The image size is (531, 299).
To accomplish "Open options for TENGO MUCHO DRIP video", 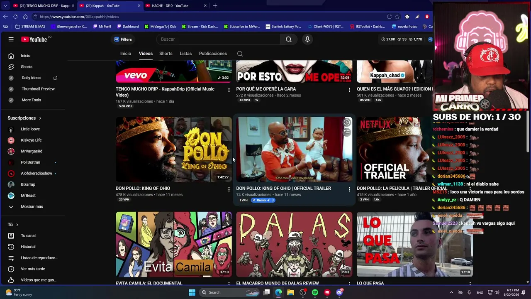I will point(229,90).
